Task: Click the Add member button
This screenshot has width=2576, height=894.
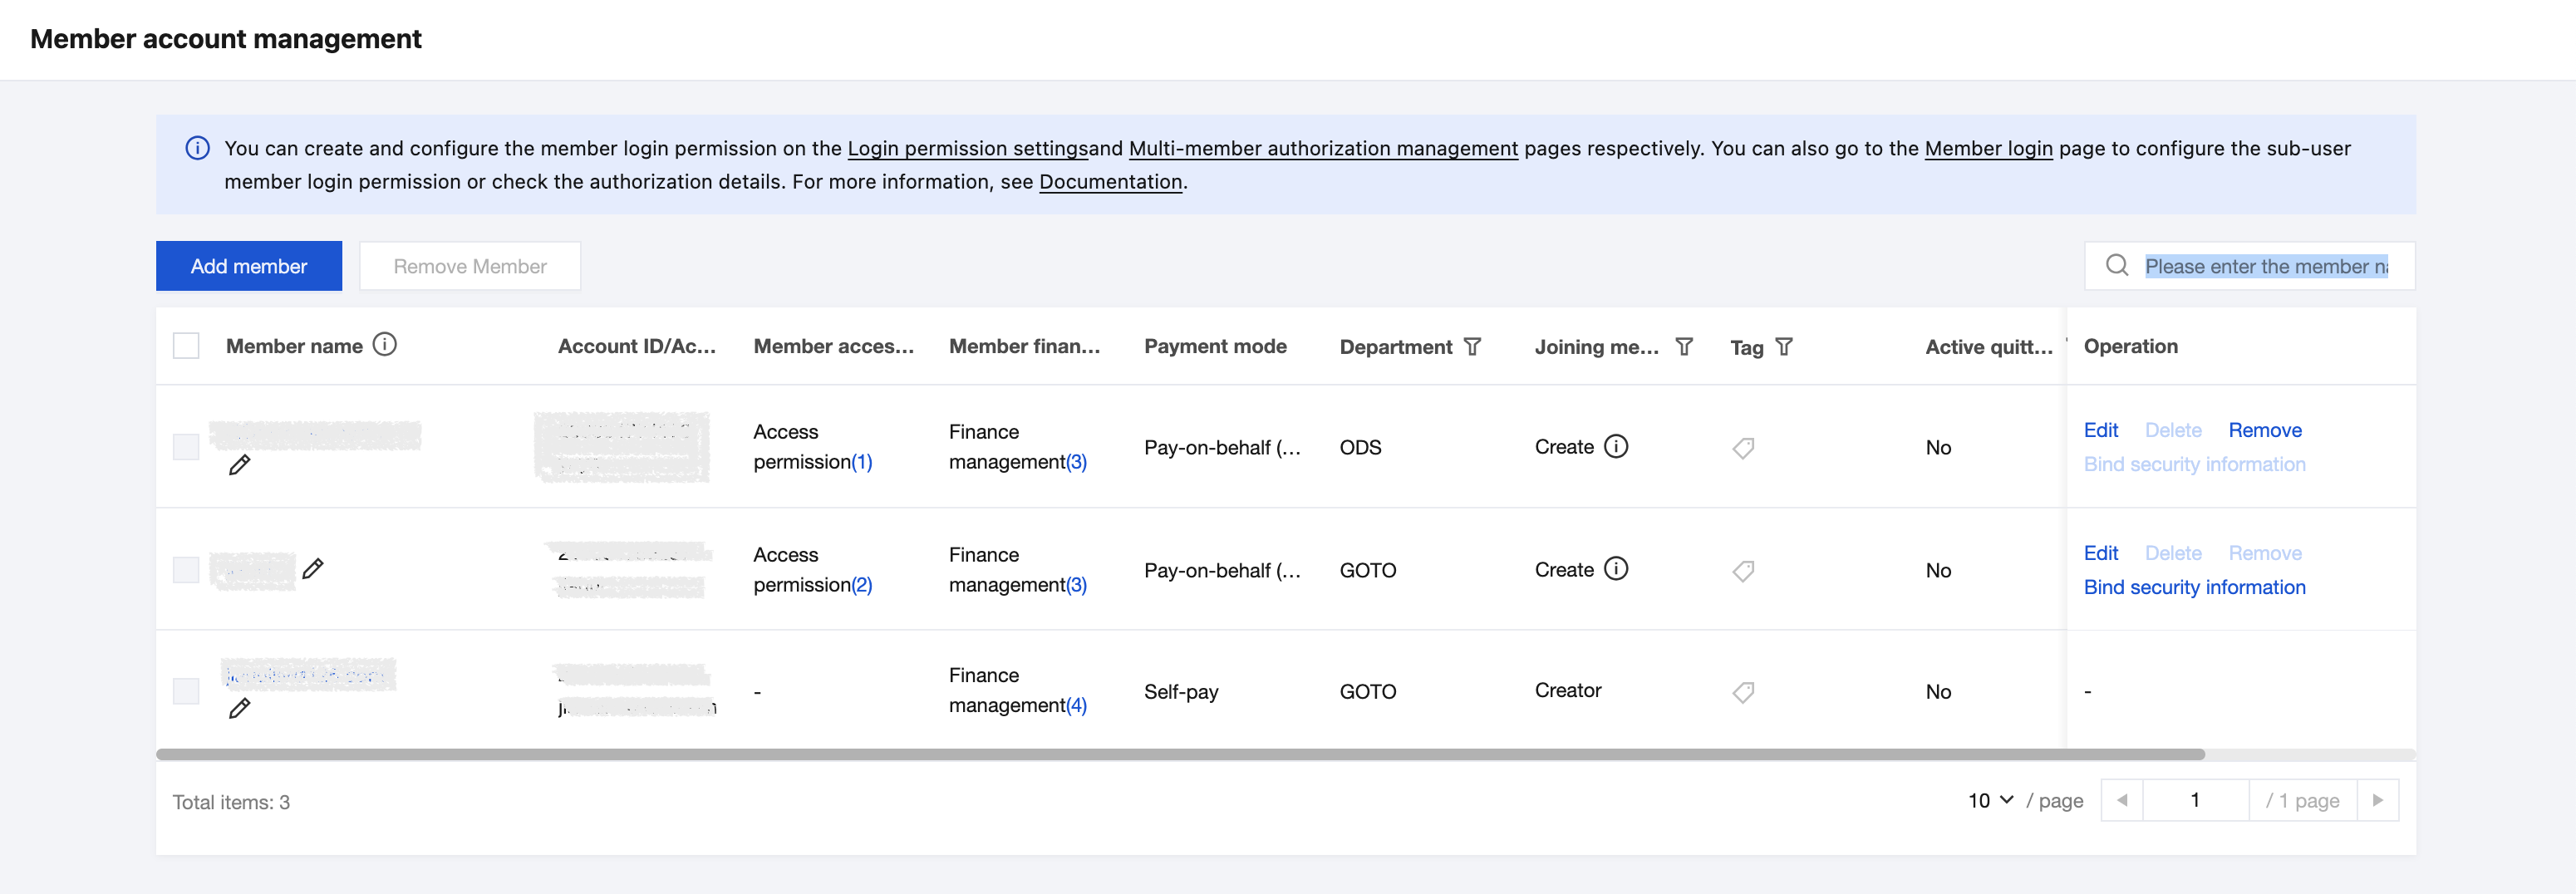Action: coord(249,266)
